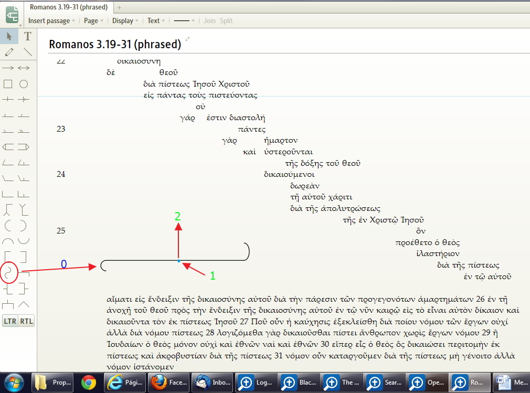Image resolution: width=530 pixels, height=393 pixels.
Task: Click the Romanos 3.19-31 (phrased) heading
Action: (x=115, y=44)
